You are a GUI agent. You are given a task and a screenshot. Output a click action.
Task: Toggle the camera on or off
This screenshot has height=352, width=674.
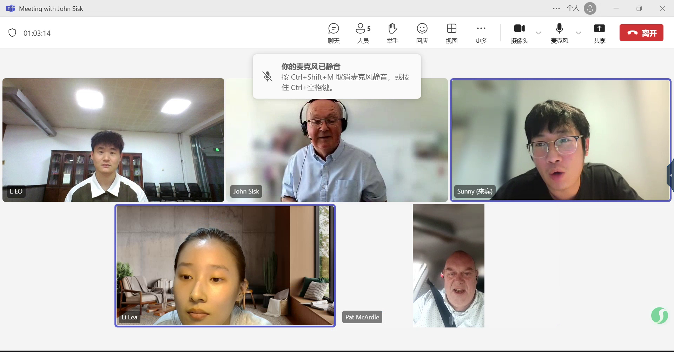(x=519, y=33)
